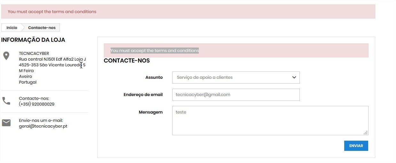
Task: Click the email geral@tecnicacyber.pt
Action: pyautogui.click(x=43, y=126)
